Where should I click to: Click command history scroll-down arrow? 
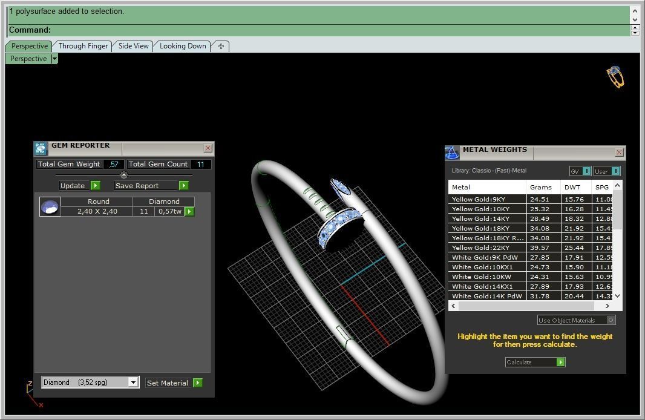click(x=635, y=20)
